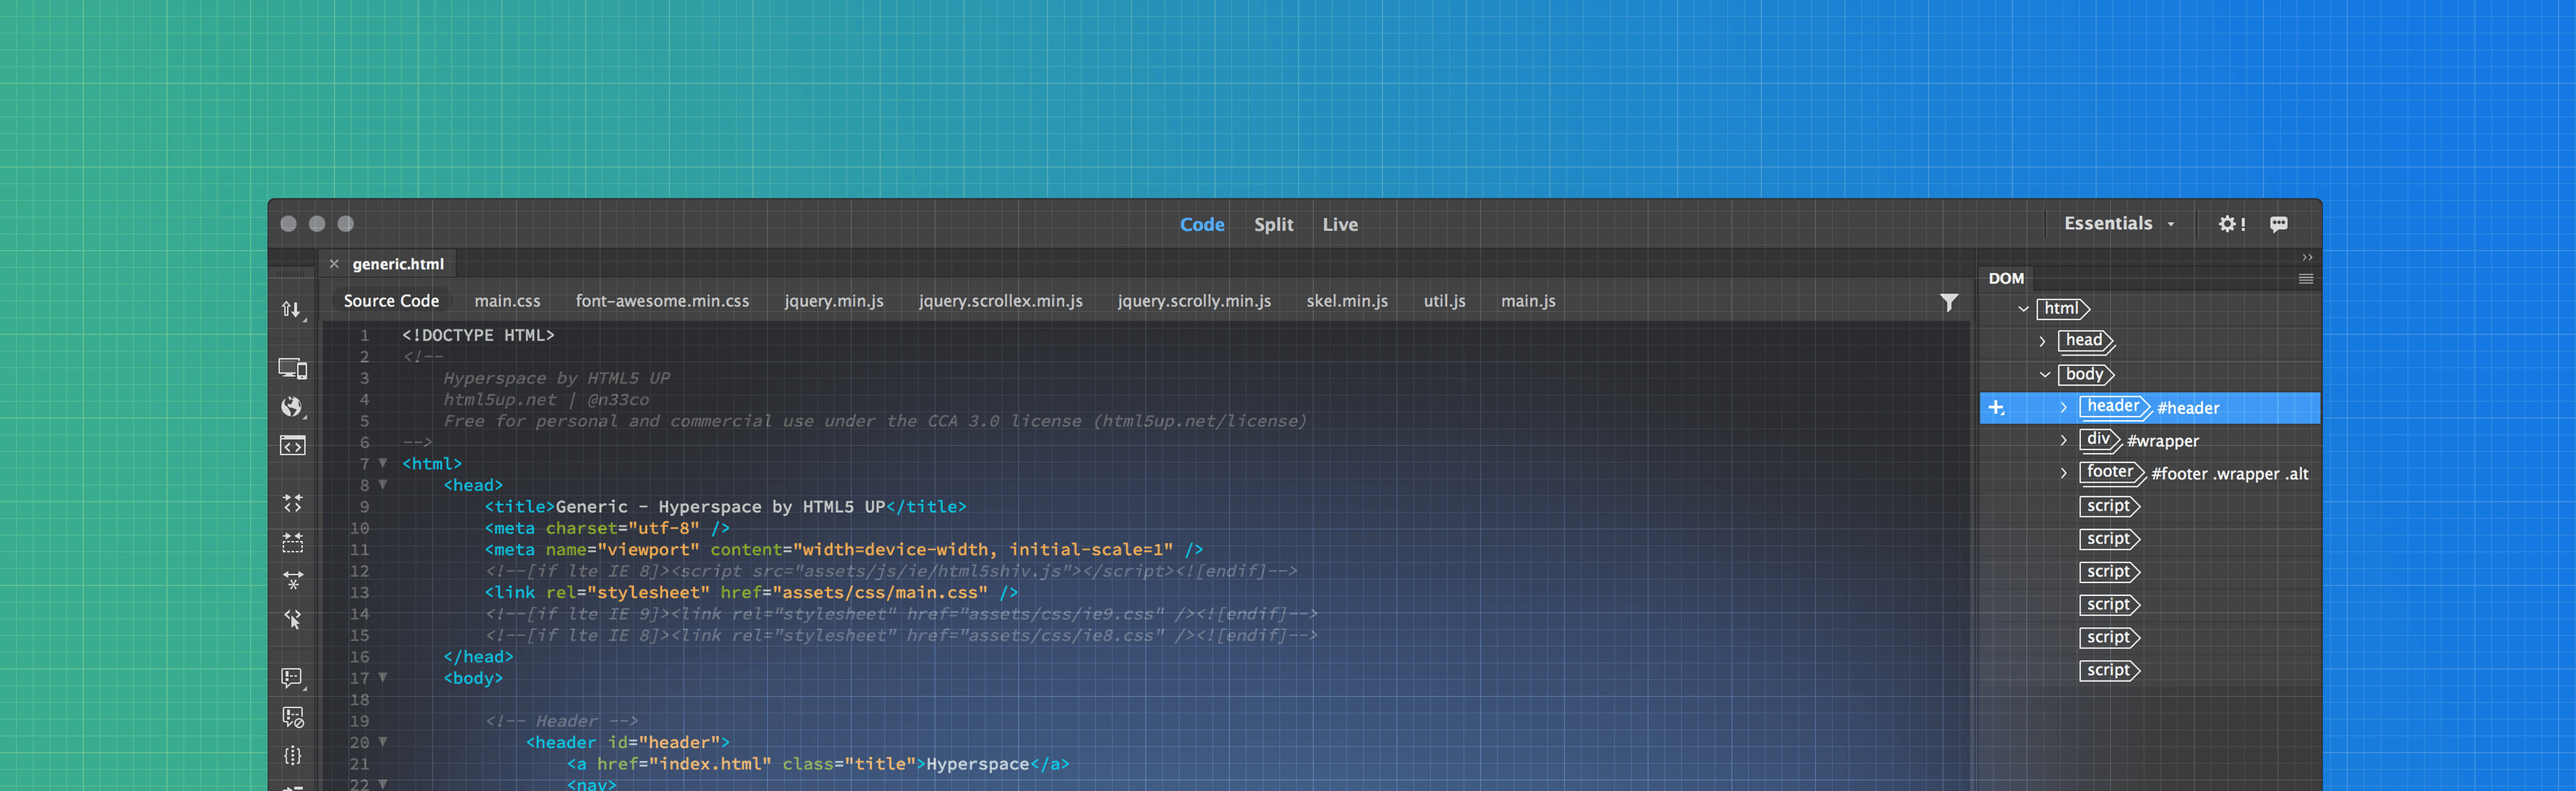Click the Collapse Full Tag icon
The height and width of the screenshot is (791, 2576).
pos(292,504)
